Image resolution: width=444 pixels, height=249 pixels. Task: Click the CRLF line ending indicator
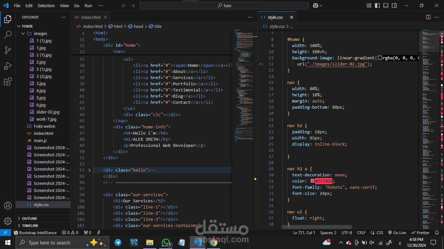pyautogui.click(x=361, y=233)
